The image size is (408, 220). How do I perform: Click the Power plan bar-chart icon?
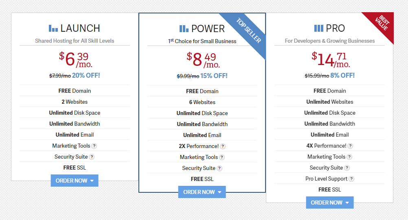click(x=184, y=28)
